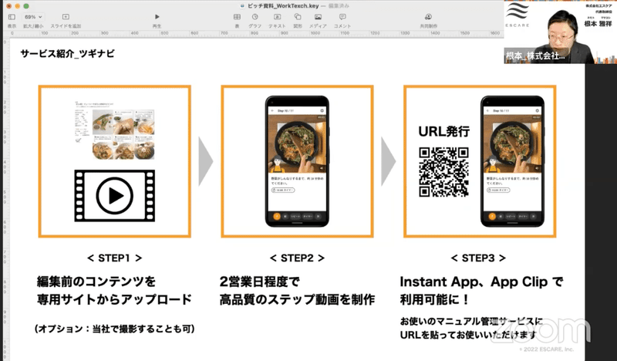This screenshot has width=617, height=361.
Task: Select the recipe sheet thumbnail in STEP1
Action: tap(114, 130)
